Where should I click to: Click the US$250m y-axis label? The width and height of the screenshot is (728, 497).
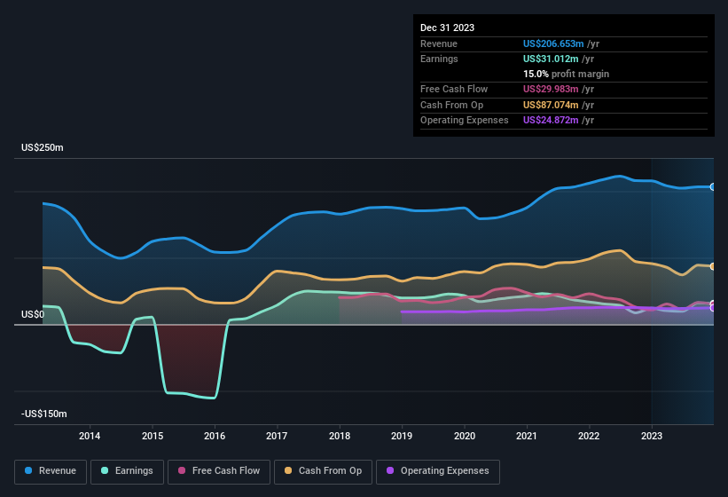point(43,147)
